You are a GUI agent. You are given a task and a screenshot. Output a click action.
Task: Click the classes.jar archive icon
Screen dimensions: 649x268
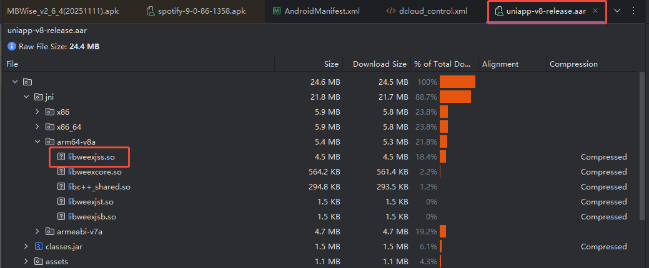coord(39,246)
